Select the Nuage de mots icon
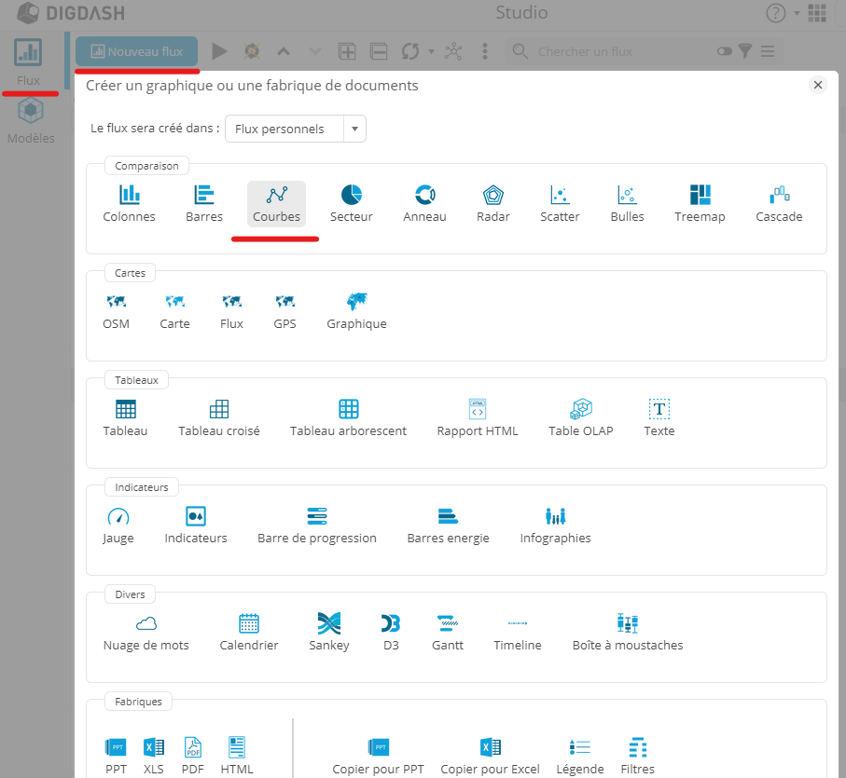This screenshot has width=846, height=778. (x=146, y=633)
